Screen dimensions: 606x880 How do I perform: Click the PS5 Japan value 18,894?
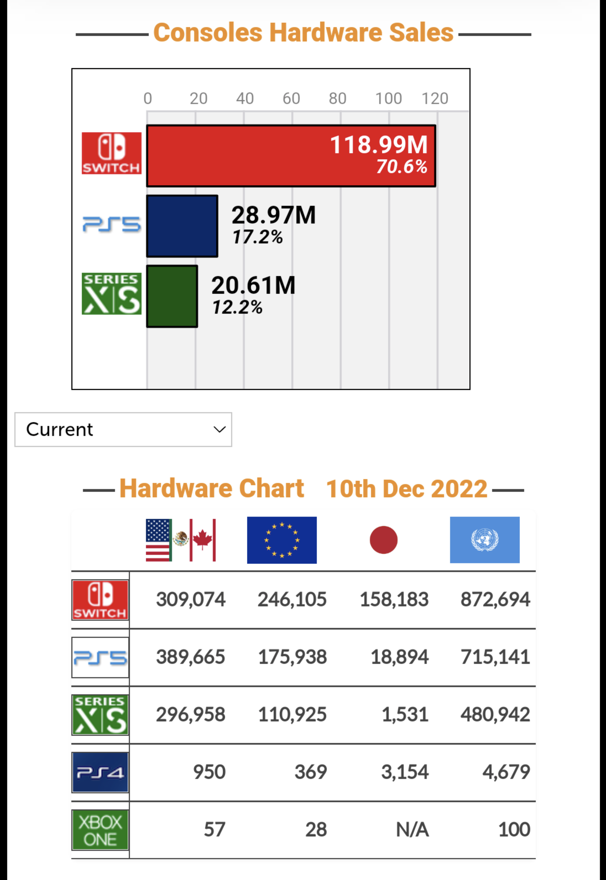[x=400, y=657]
